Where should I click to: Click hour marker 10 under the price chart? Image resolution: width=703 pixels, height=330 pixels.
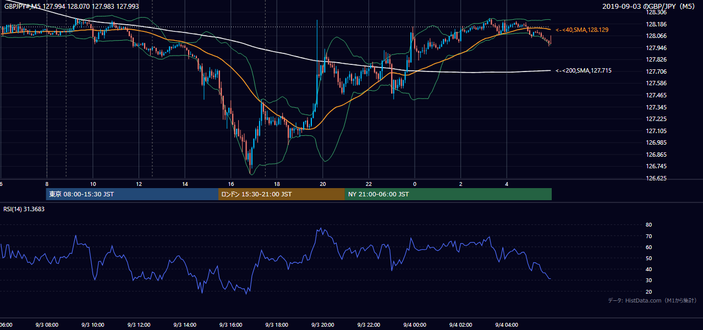92,184
